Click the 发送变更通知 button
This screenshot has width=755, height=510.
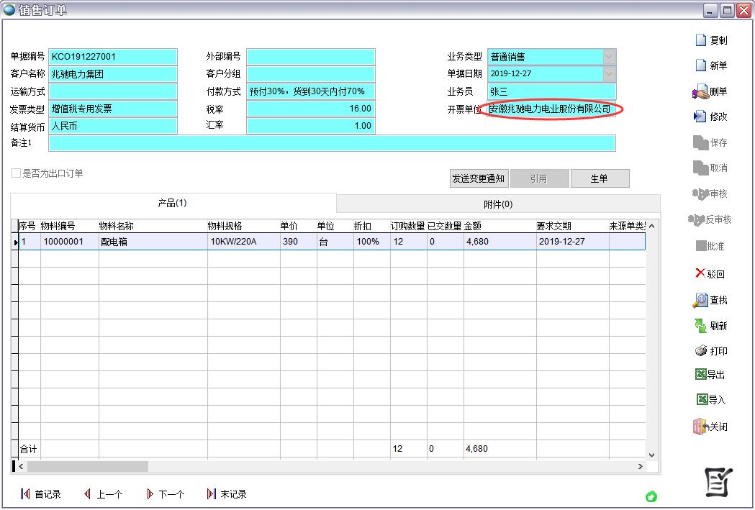[x=479, y=178]
